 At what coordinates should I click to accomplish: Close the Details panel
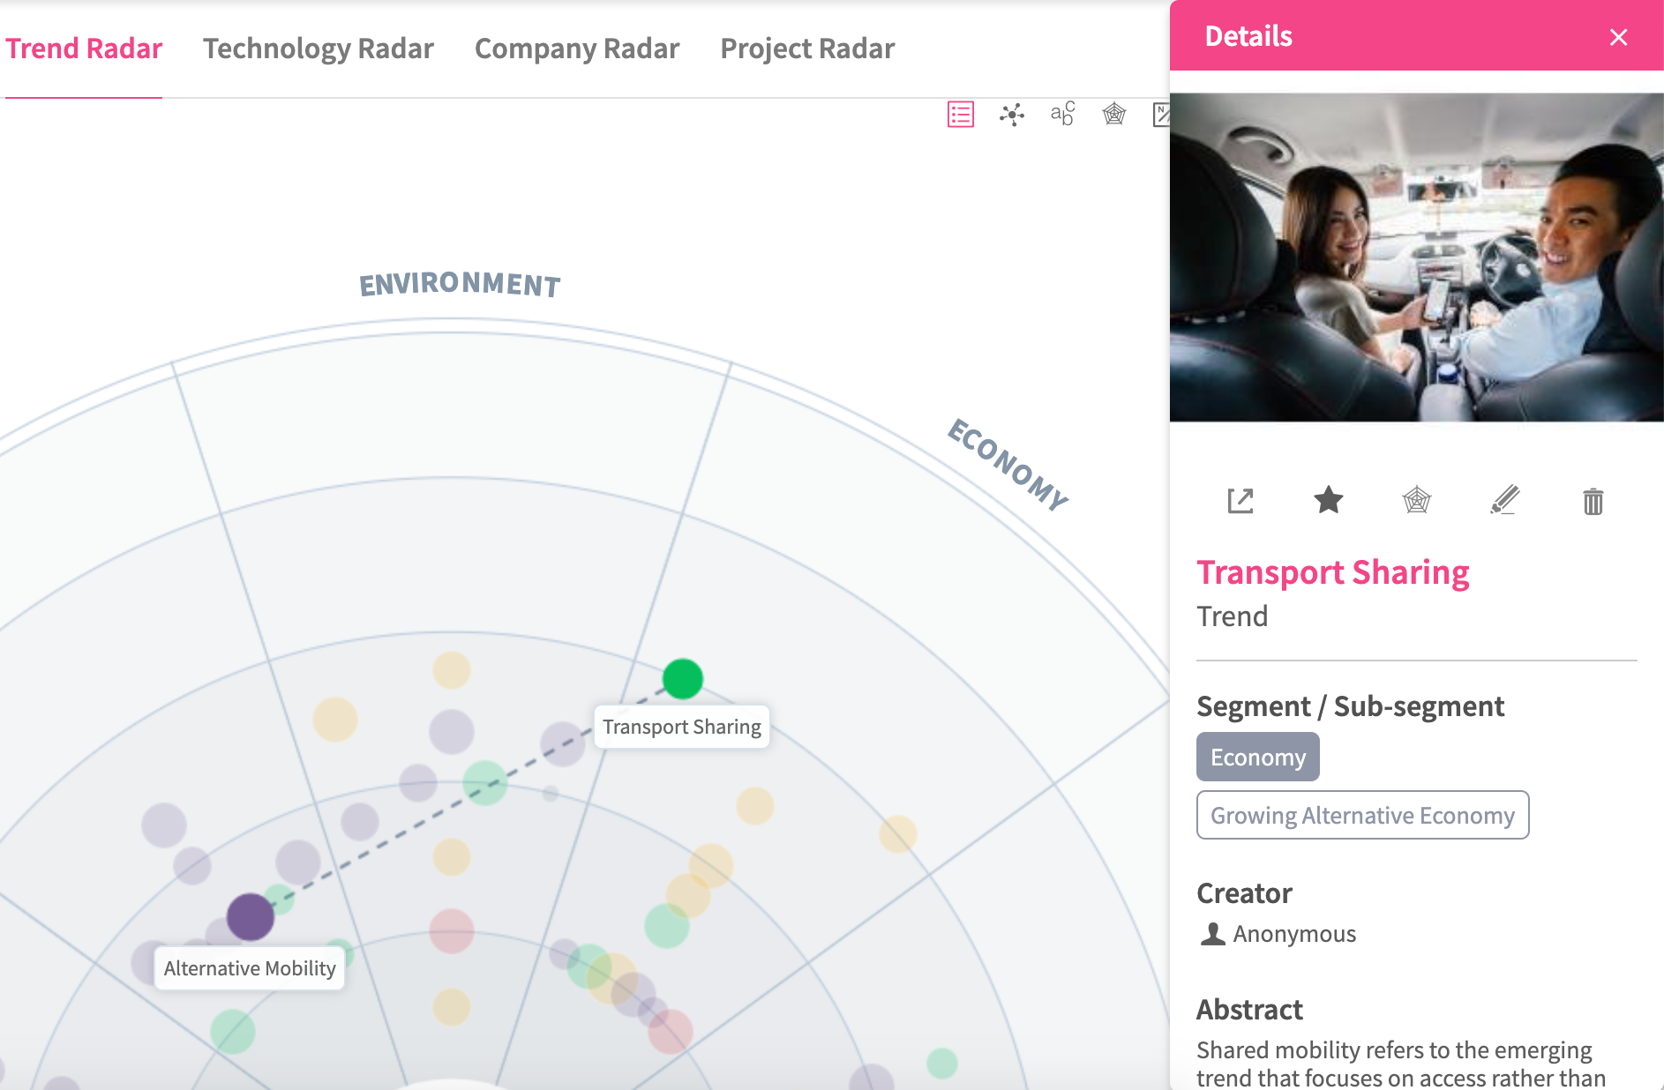click(1618, 37)
